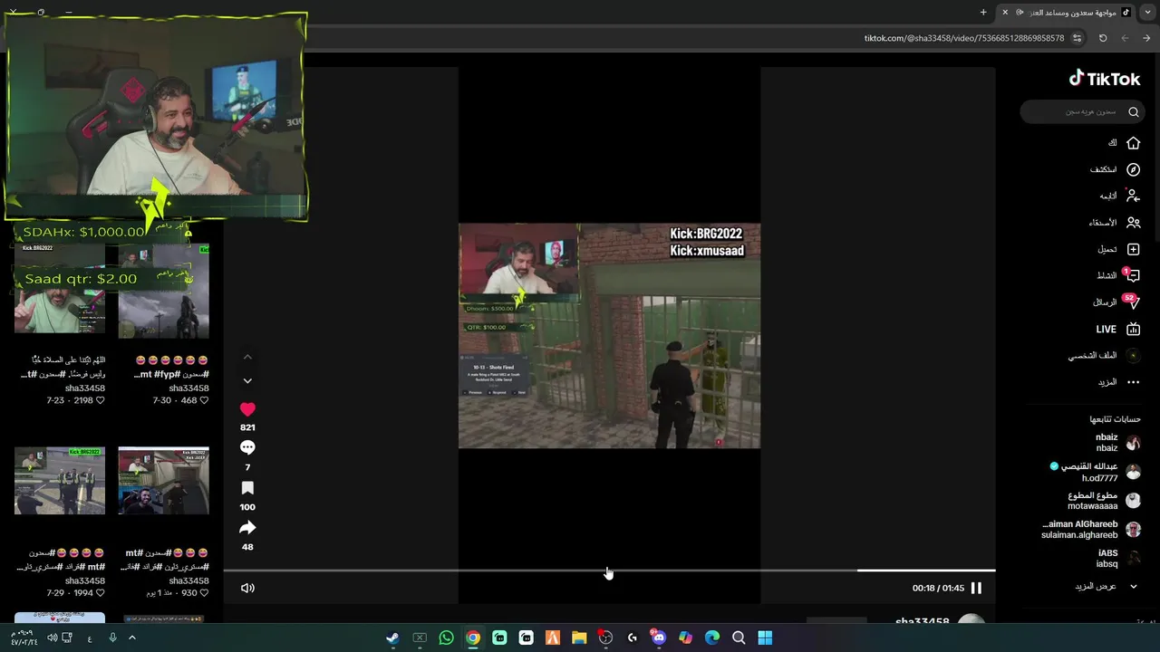Reload the page with the refresh icon
The image size is (1160, 652).
1103,38
